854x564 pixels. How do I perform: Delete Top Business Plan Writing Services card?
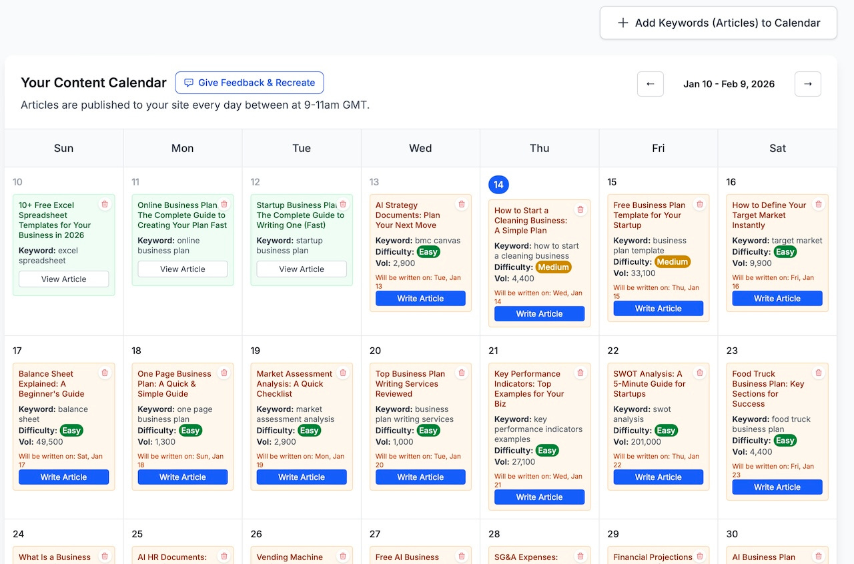[x=461, y=373]
